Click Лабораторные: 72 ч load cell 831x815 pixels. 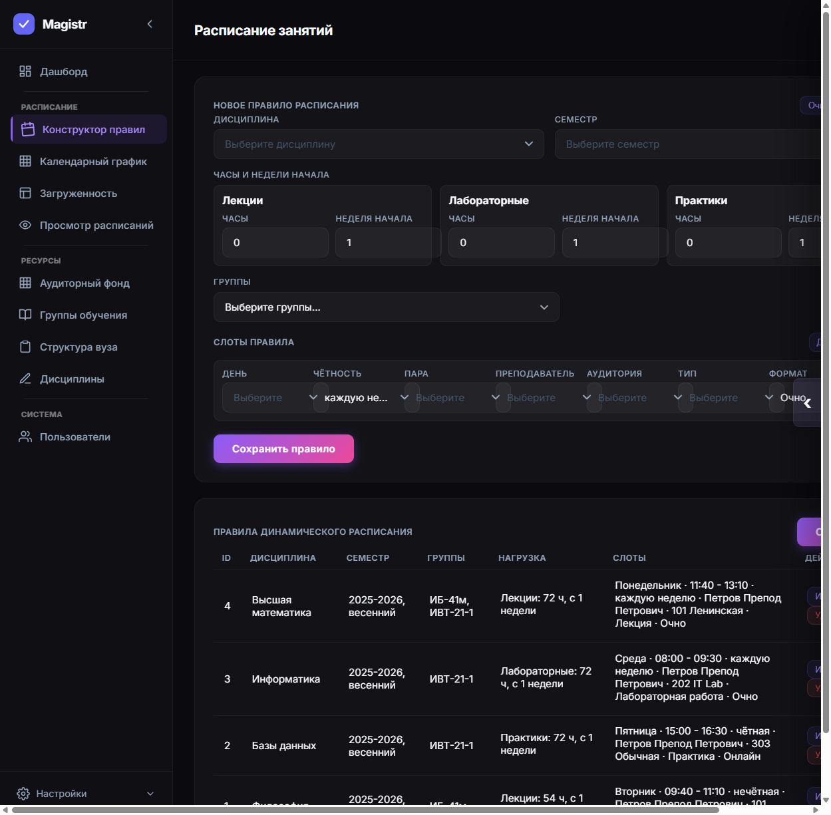tap(546, 677)
